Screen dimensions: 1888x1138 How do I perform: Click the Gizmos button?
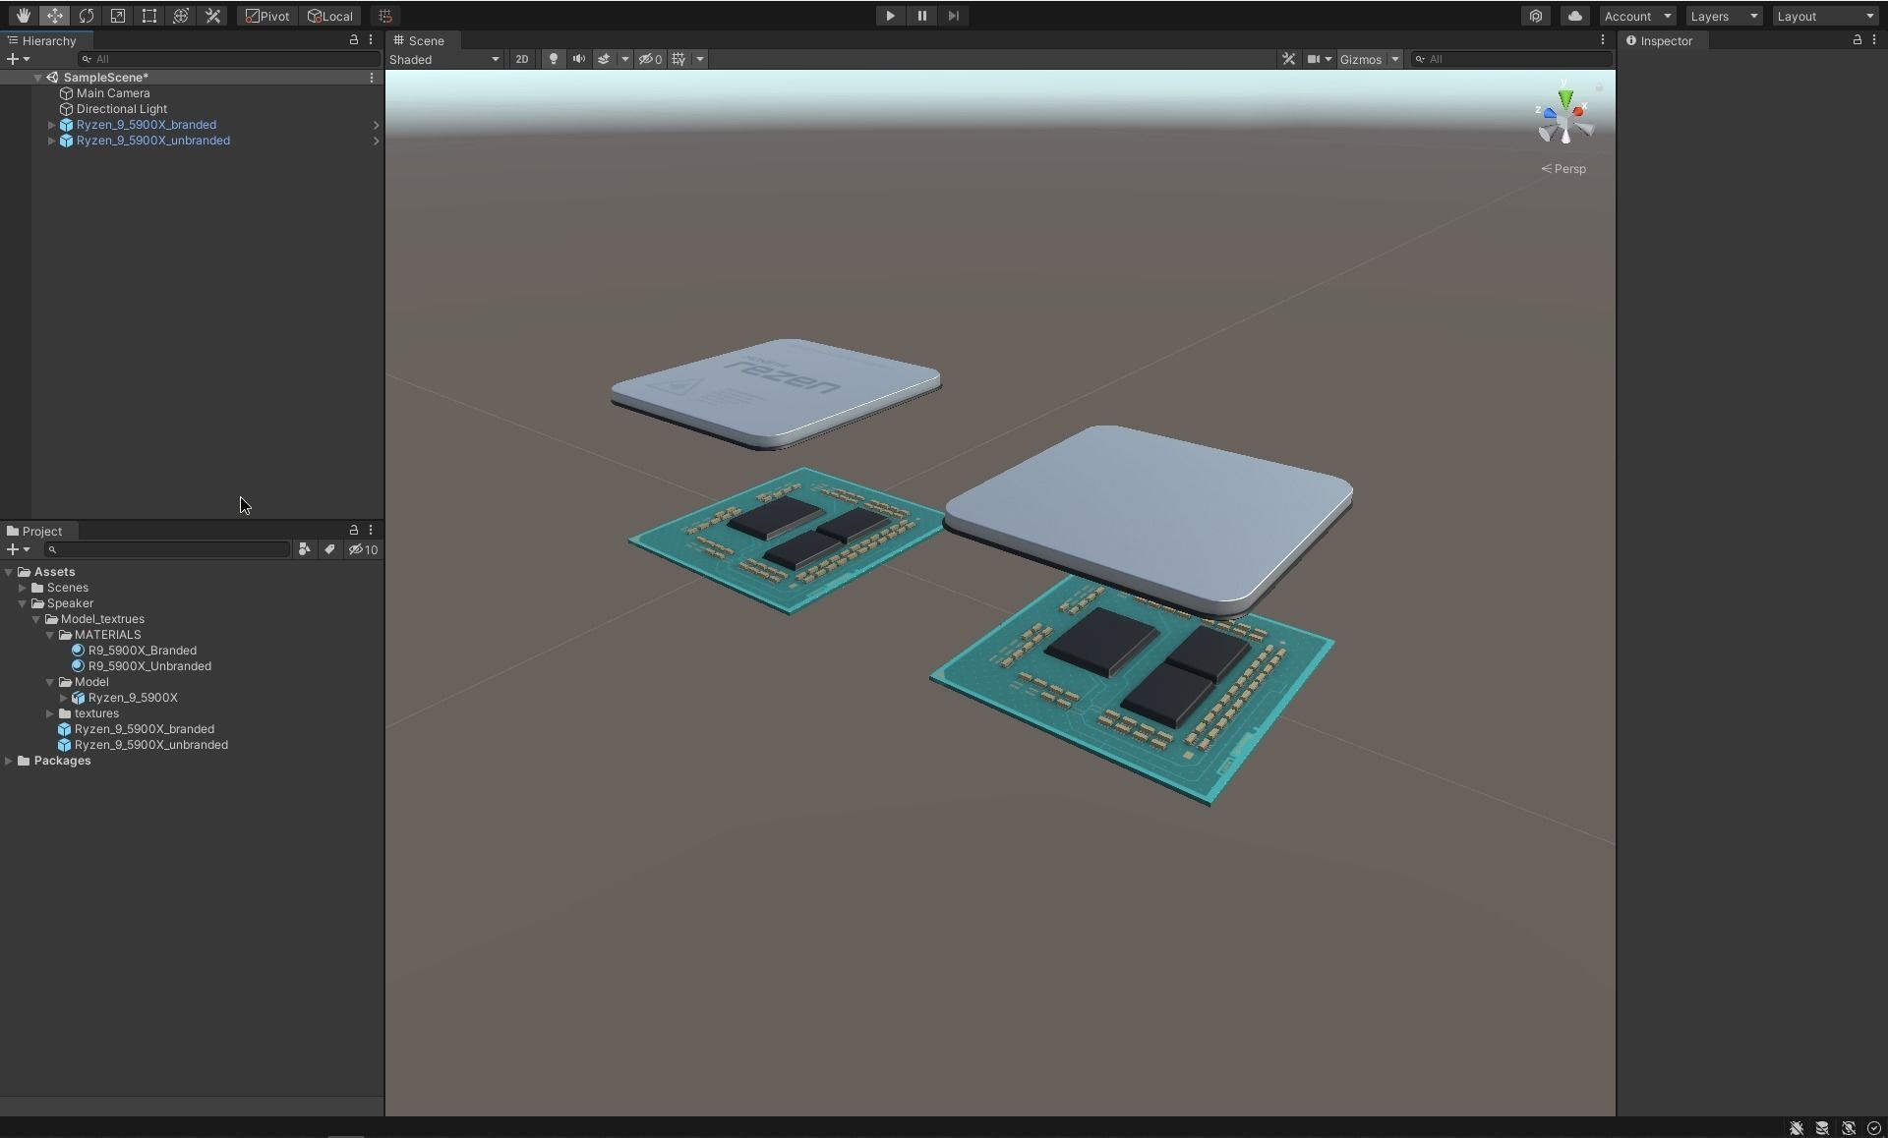1361,59
